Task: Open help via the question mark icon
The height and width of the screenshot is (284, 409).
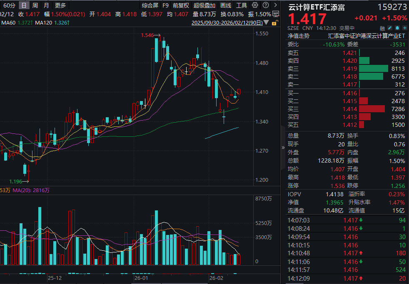Action: 265,5
